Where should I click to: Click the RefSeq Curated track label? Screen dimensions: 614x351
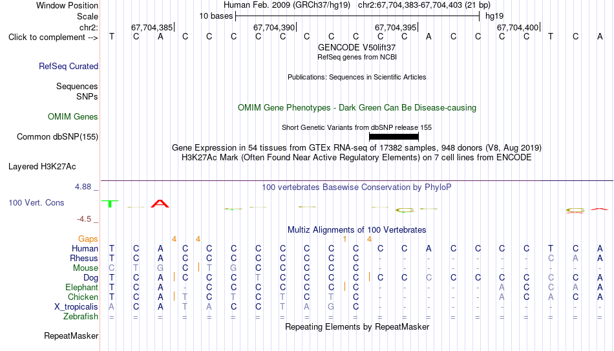[68, 66]
